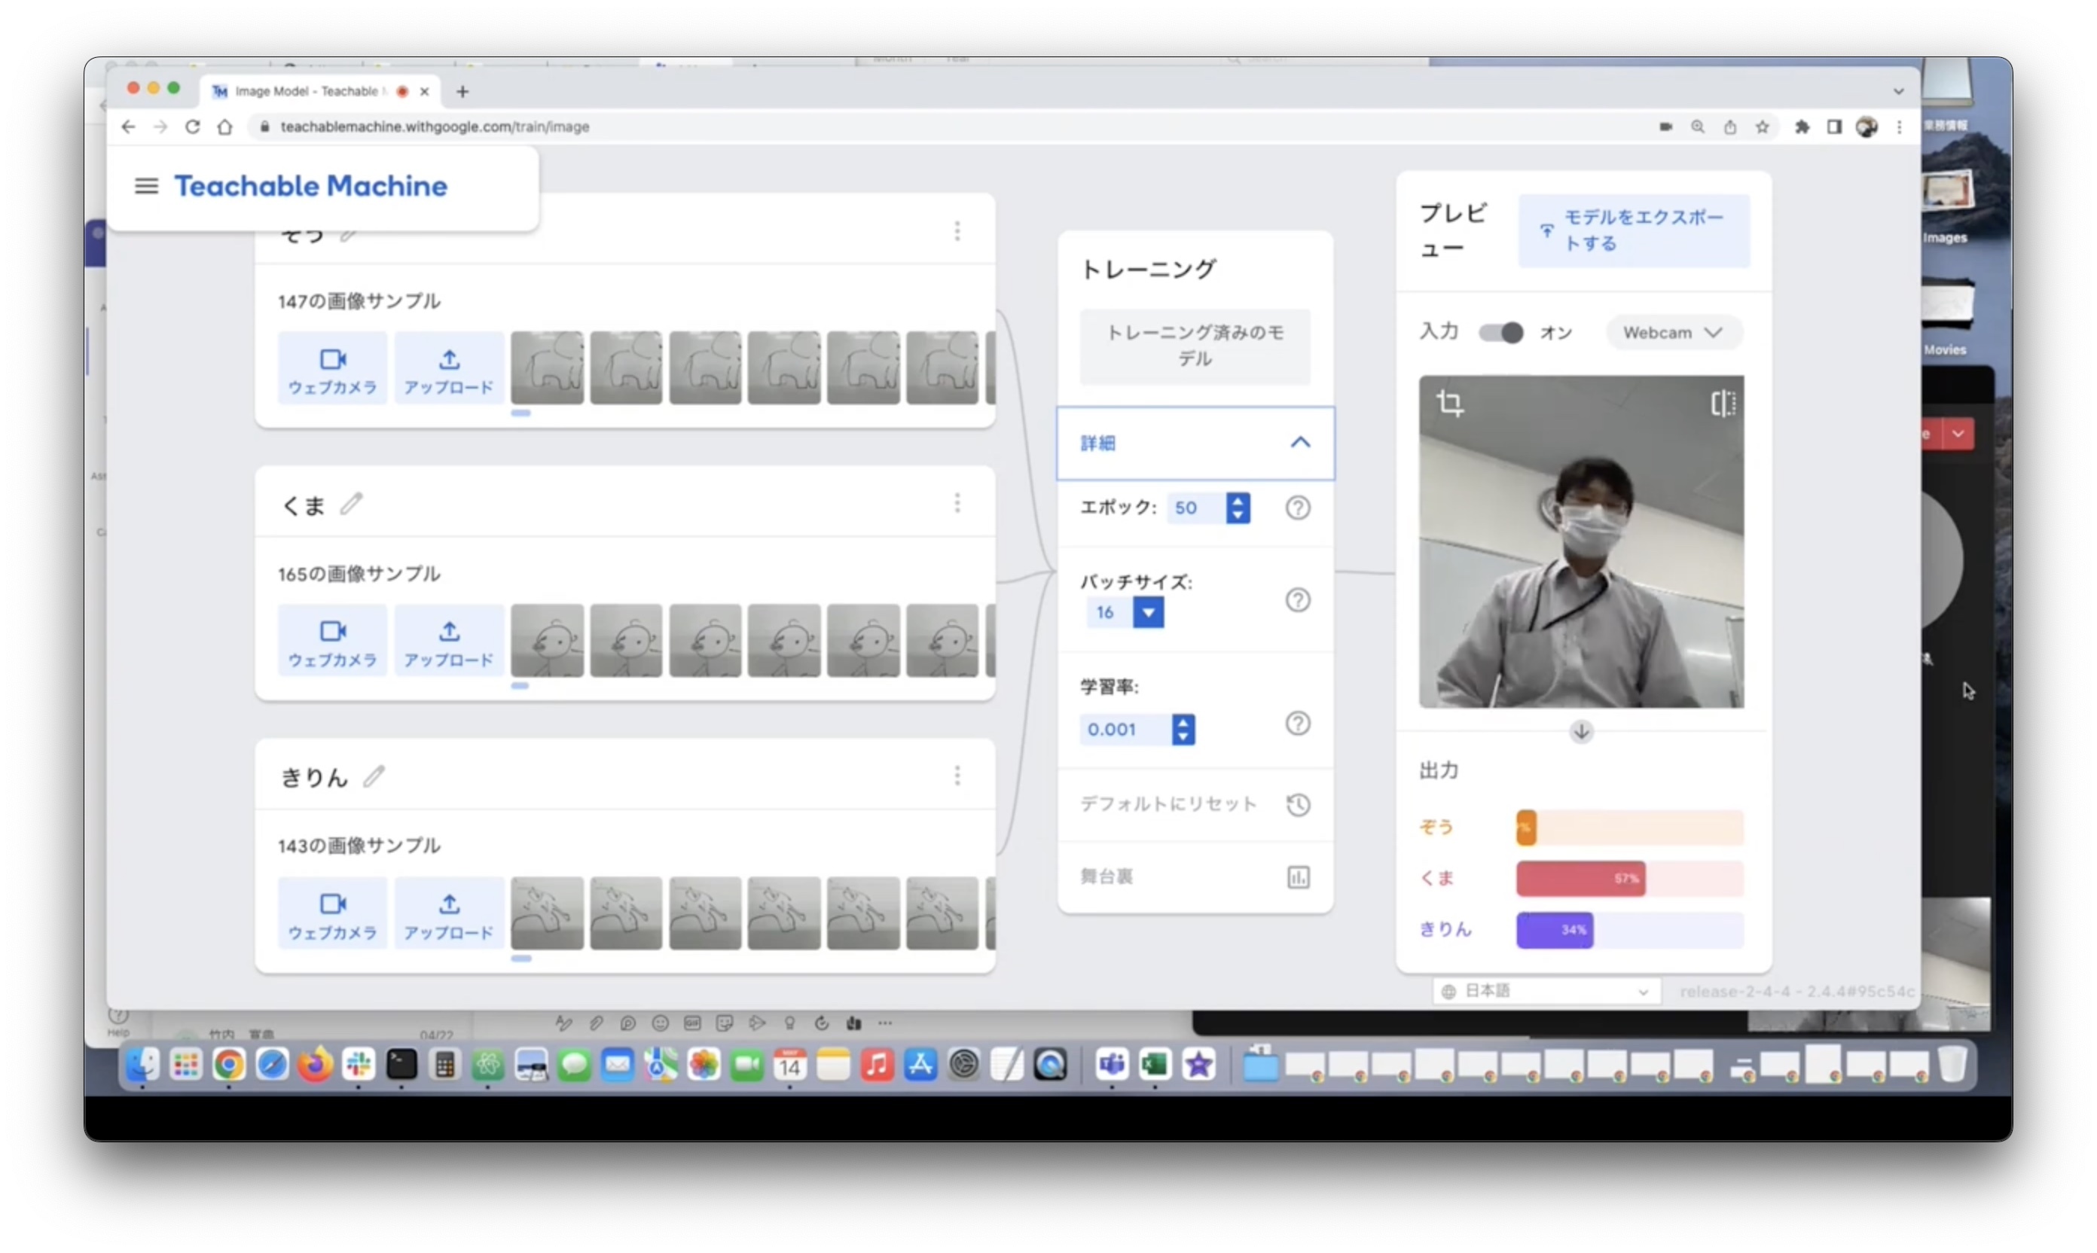Open options menu for くま class
This screenshot has height=1253, width=2097.
[957, 503]
